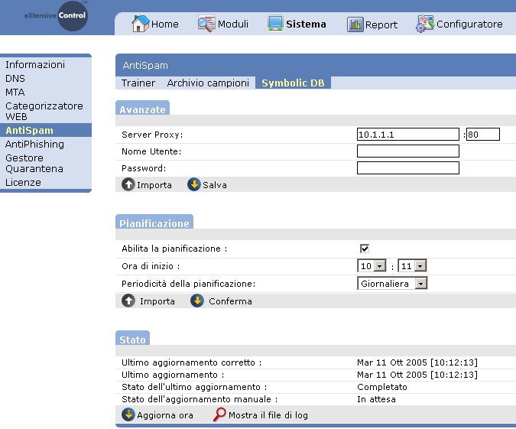Open Moduli via its magnifier icon
Image resolution: width=516 pixels, height=429 pixels.
tap(206, 24)
